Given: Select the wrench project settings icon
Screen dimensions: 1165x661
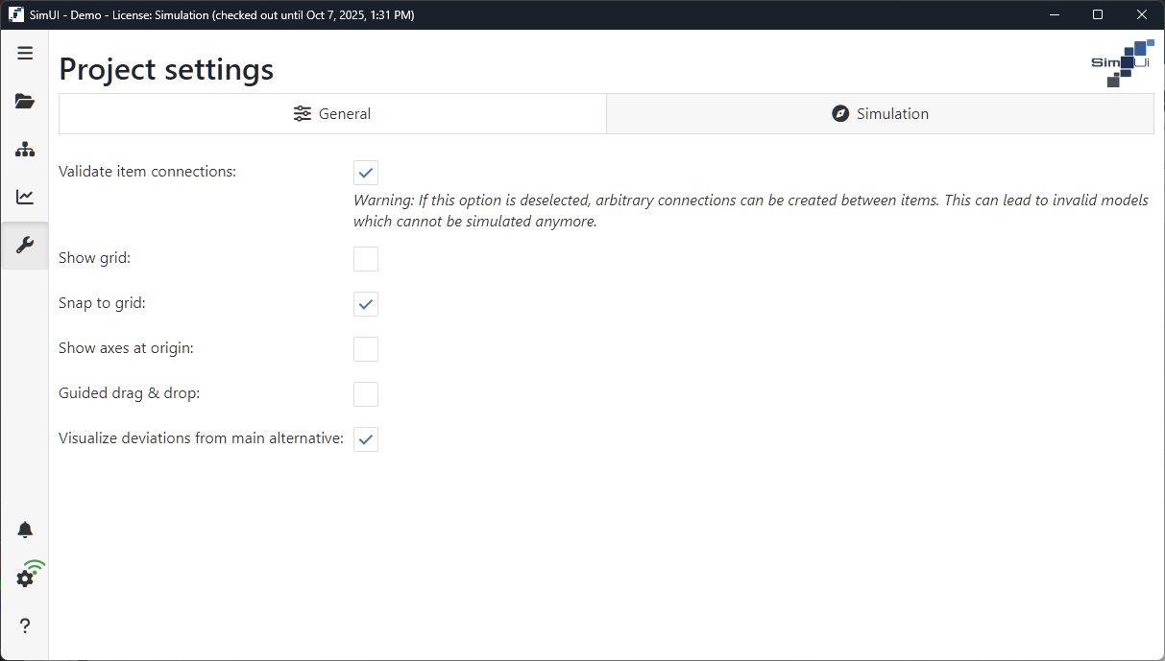Looking at the screenshot, I should click(25, 246).
